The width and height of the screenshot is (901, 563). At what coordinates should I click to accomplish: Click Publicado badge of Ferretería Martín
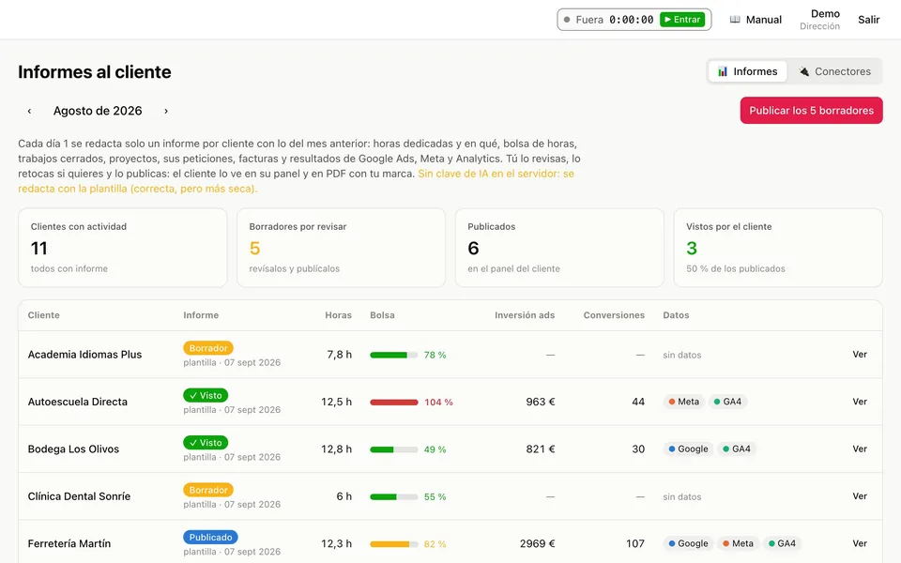210,537
